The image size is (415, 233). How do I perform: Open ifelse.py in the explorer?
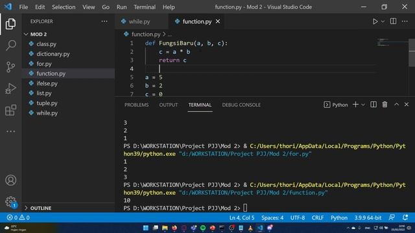(x=68, y=83)
